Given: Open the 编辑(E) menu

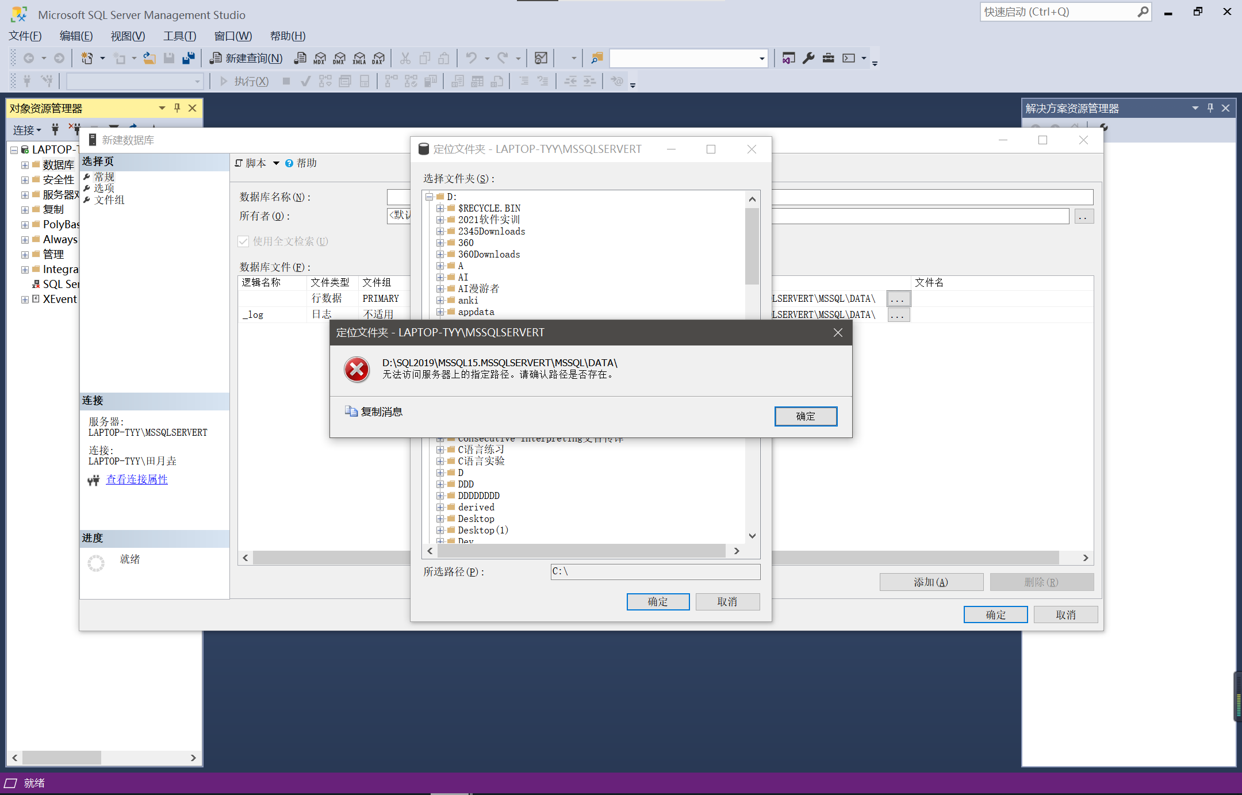Looking at the screenshot, I should click(x=76, y=36).
